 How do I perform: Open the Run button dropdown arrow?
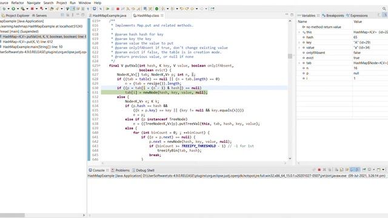[x=18, y=8]
